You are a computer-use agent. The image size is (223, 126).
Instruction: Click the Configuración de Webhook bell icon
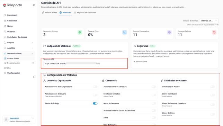pyautogui.click(x=45, y=75)
